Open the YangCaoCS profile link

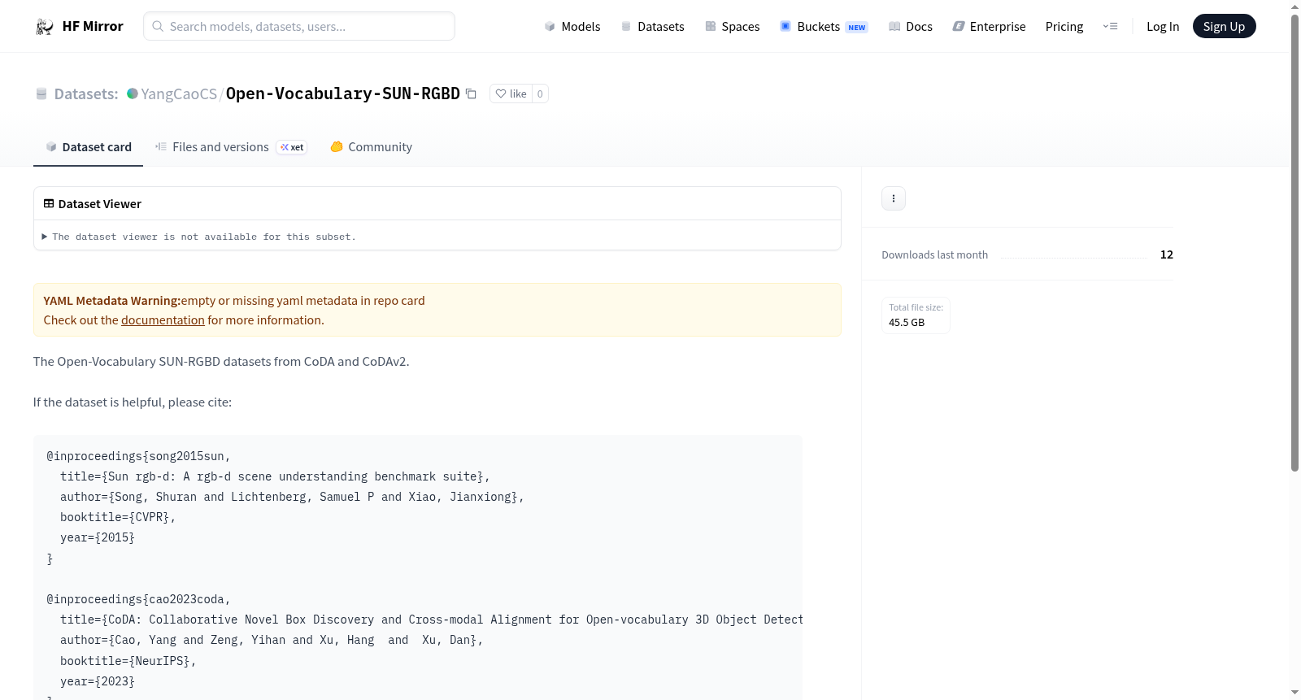pos(179,93)
